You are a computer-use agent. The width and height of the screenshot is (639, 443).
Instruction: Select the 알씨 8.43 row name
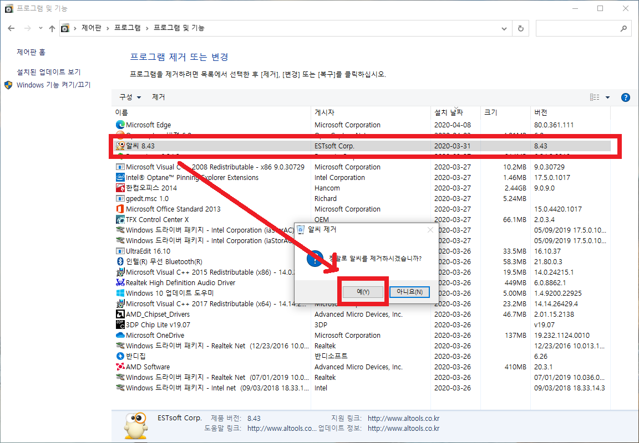tap(140, 146)
